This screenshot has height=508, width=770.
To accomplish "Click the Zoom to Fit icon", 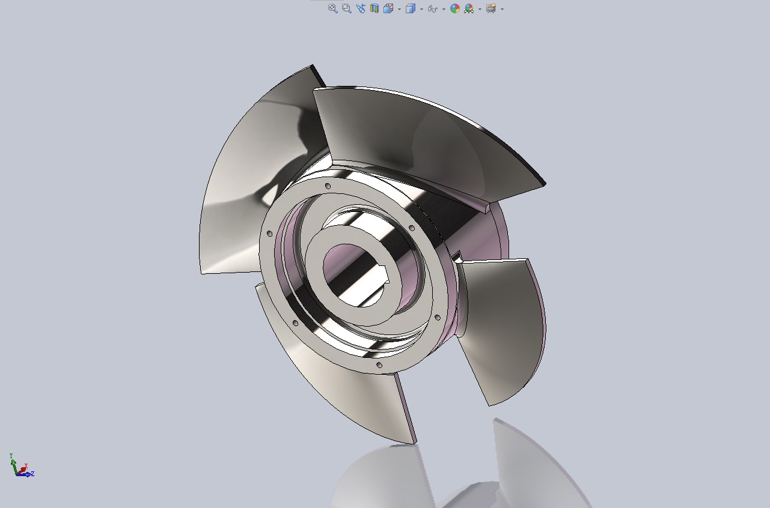I will pos(332,8).
